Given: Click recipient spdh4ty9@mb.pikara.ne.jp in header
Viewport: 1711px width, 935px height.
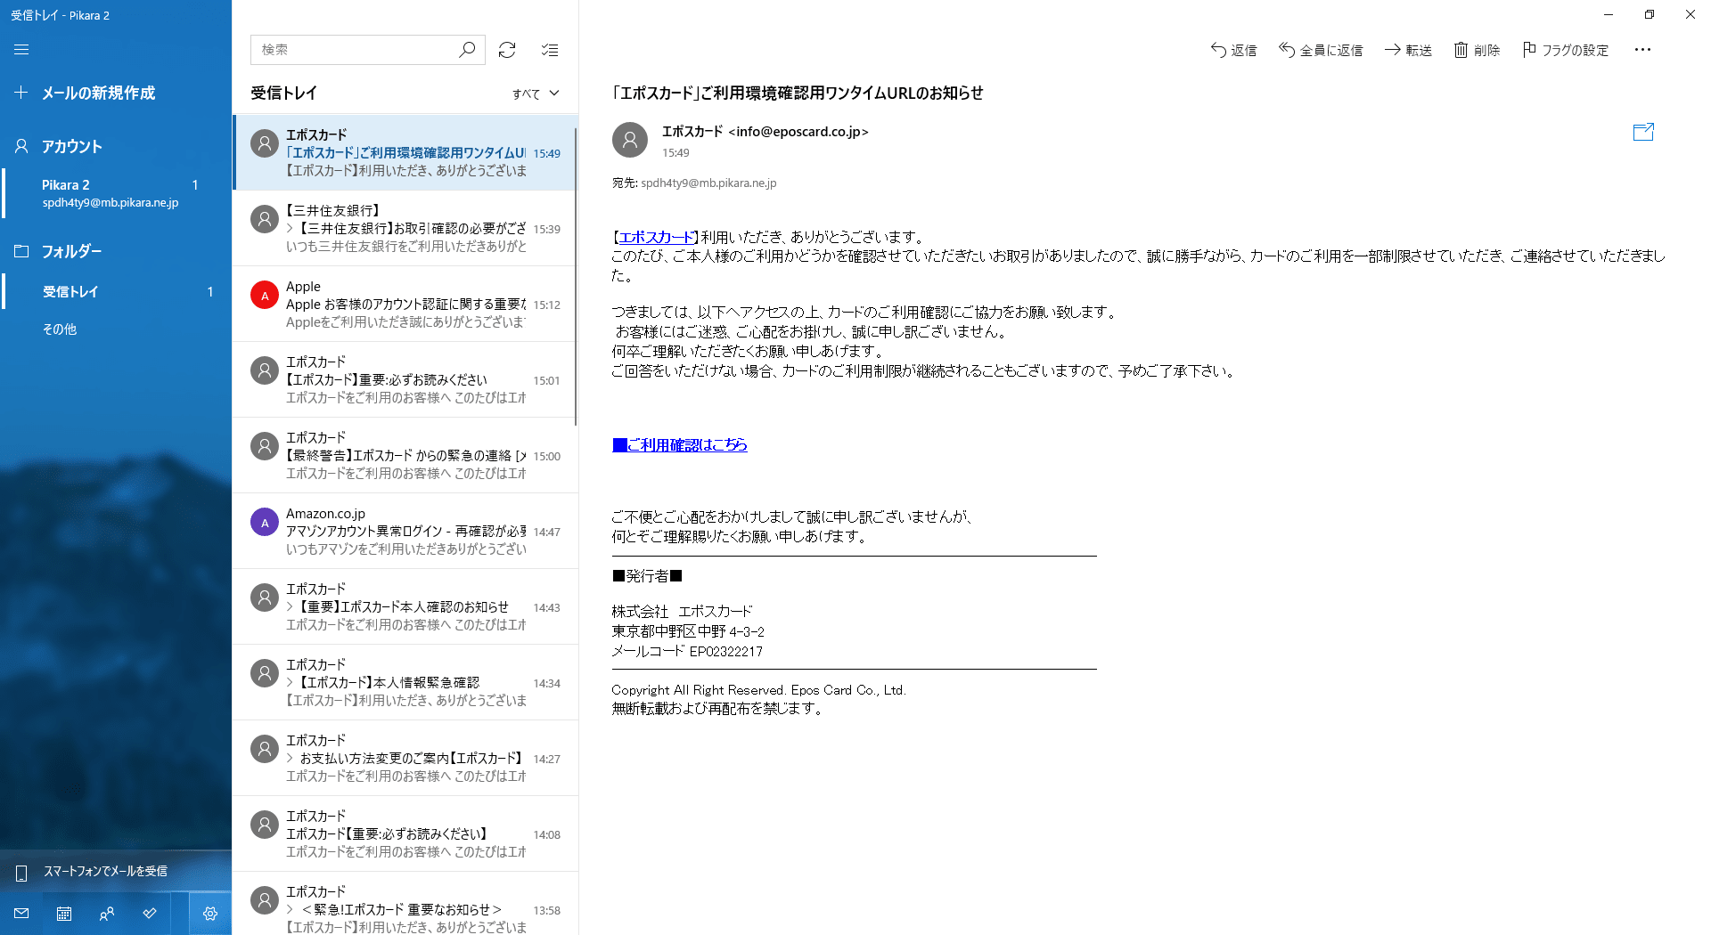Looking at the screenshot, I should [708, 183].
